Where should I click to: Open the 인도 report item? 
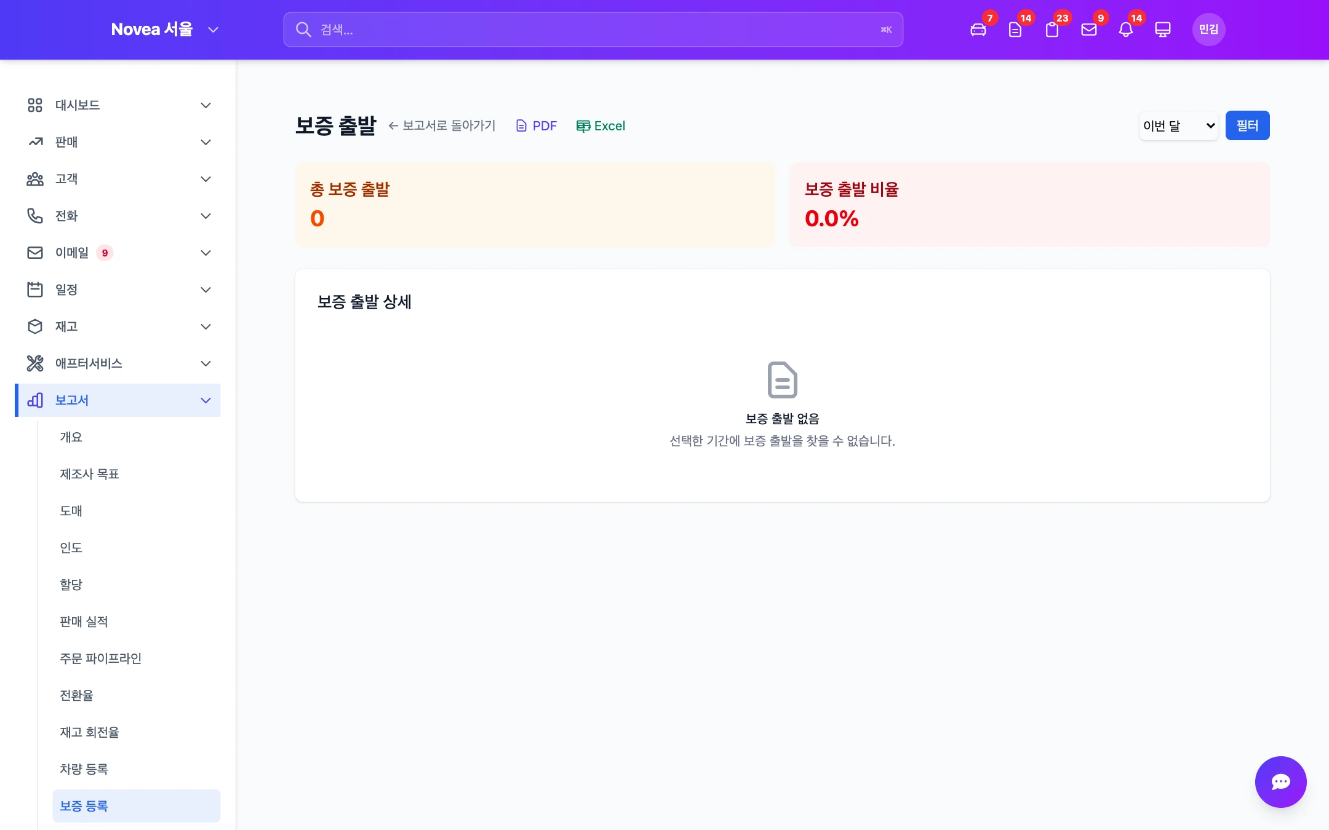[136, 548]
